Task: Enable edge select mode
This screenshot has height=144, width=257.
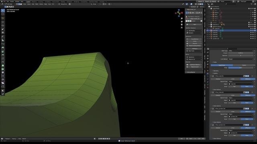Action: point(19,4)
